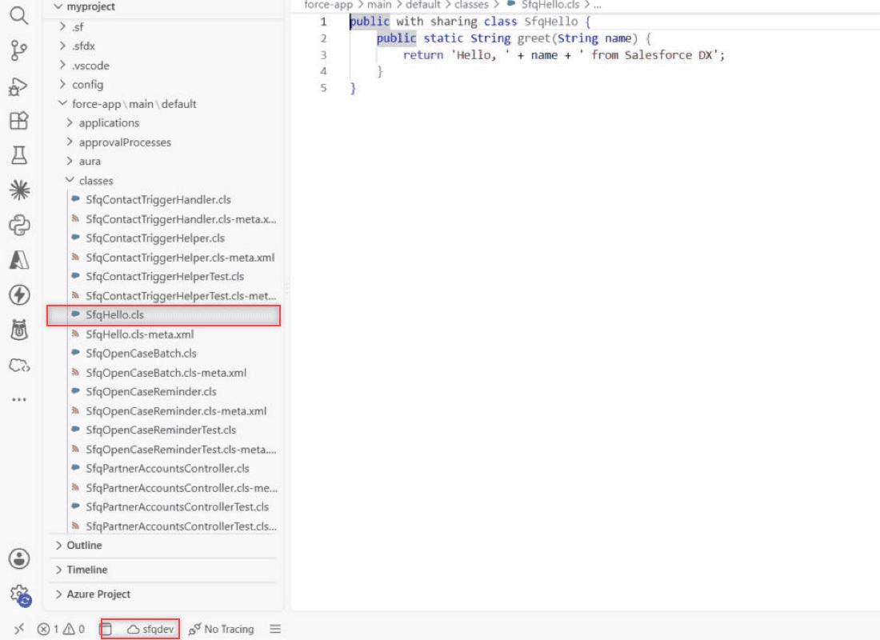Open the Run and Debug view
Image resolution: width=880 pixels, height=640 pixels.
pos(18,86)
